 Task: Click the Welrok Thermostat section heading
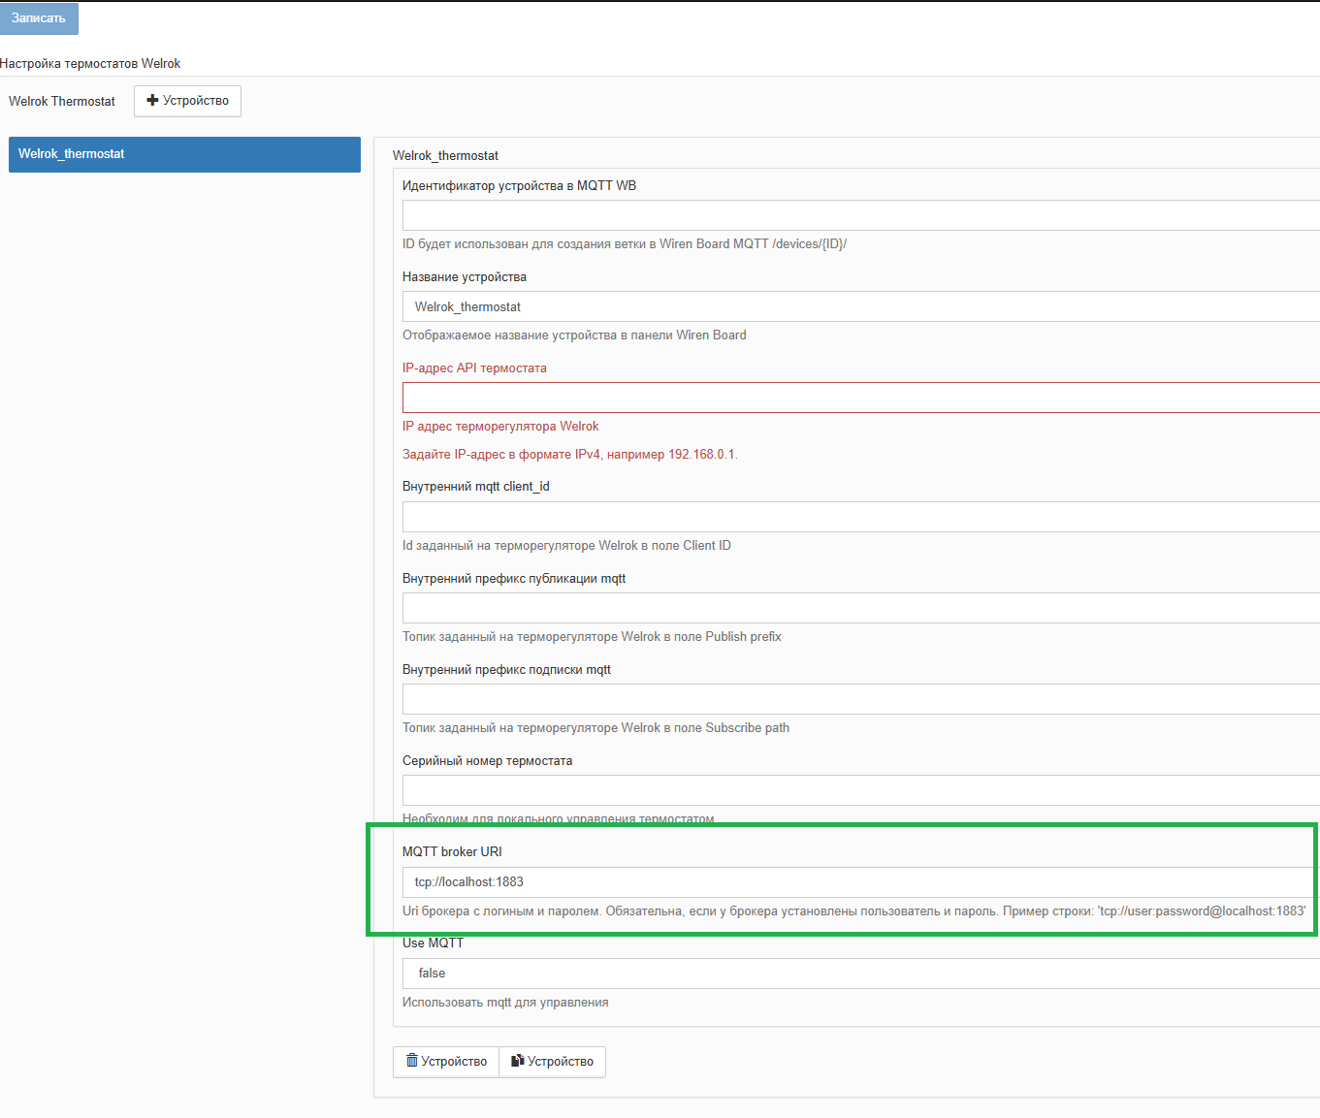pos(62,102)
